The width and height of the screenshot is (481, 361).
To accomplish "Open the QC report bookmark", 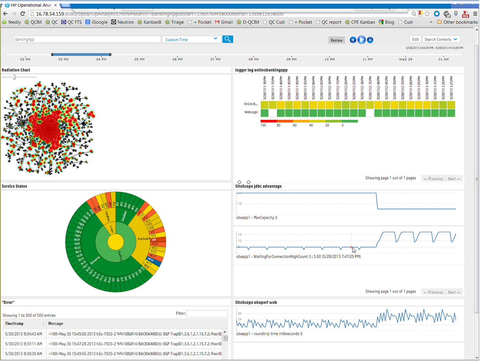I will [x=329, y=22].
